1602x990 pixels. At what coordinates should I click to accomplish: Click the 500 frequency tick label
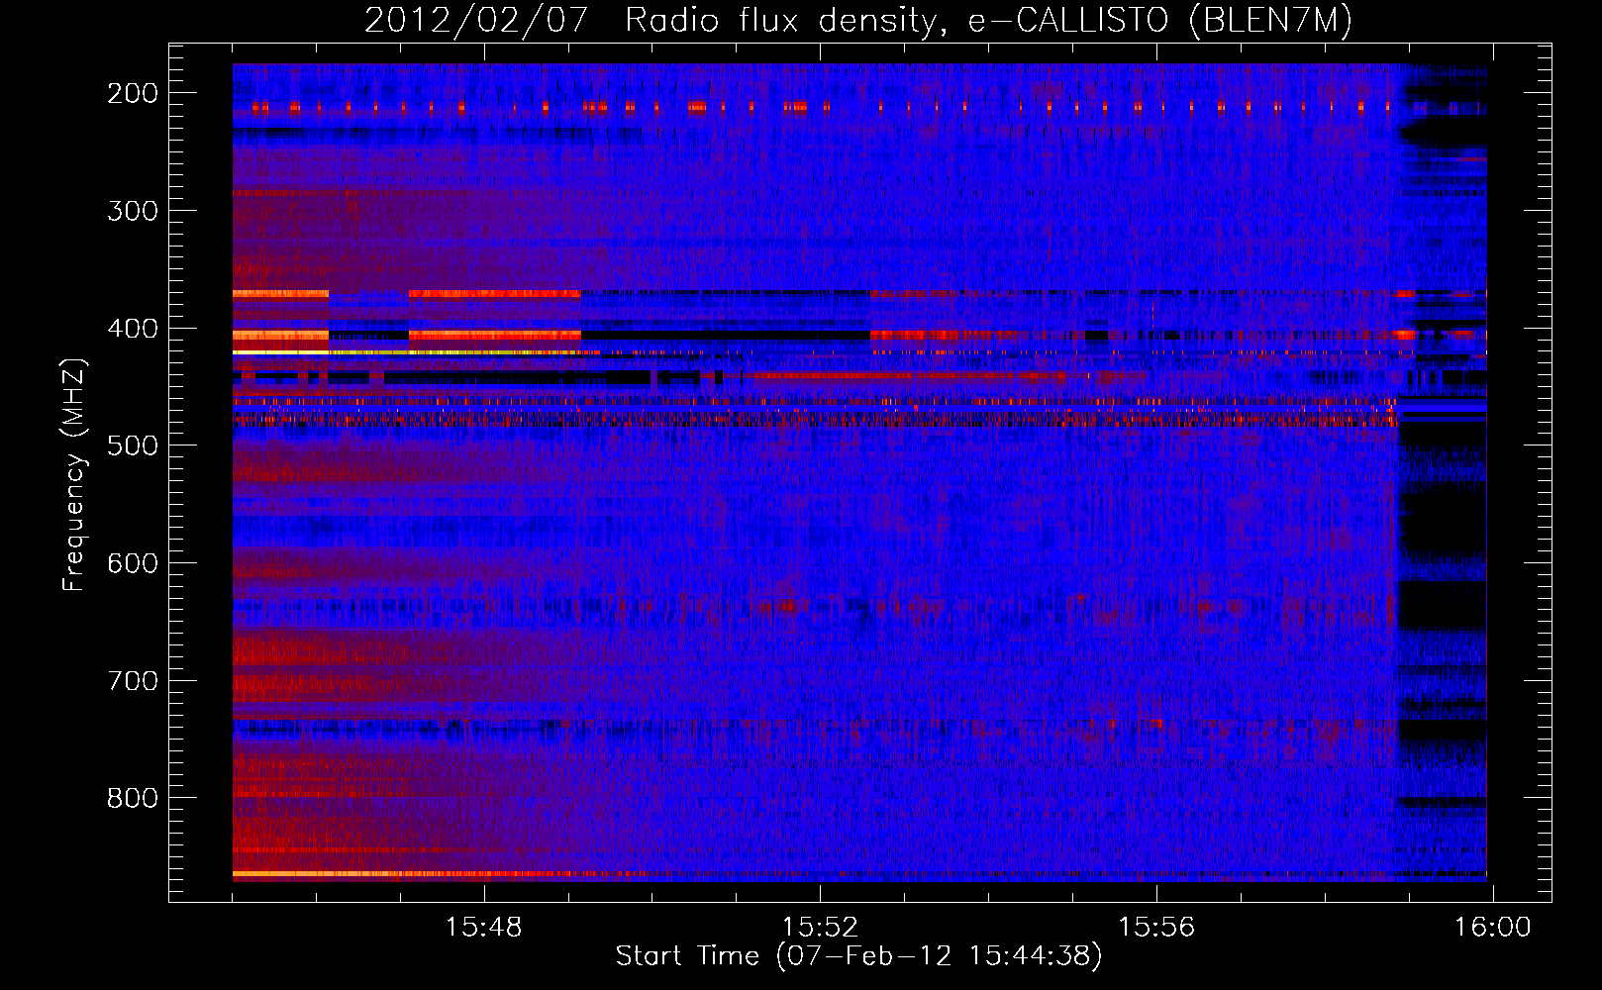pos(132,445)
